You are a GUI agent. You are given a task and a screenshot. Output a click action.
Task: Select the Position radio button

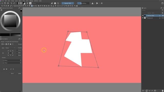click(x=17, y=48)
